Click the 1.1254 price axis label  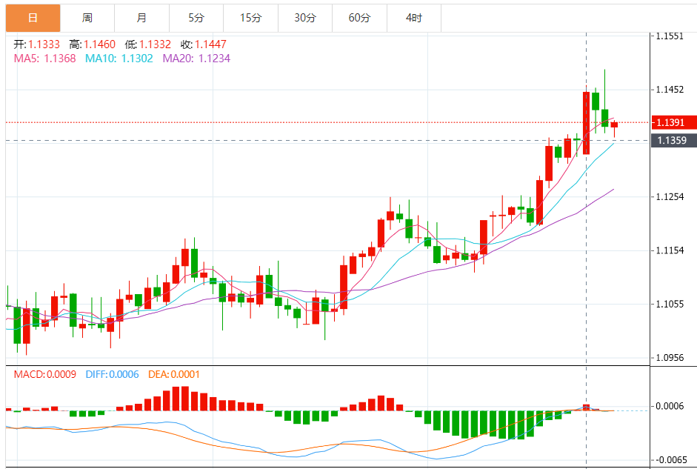(x=670, y=197)
